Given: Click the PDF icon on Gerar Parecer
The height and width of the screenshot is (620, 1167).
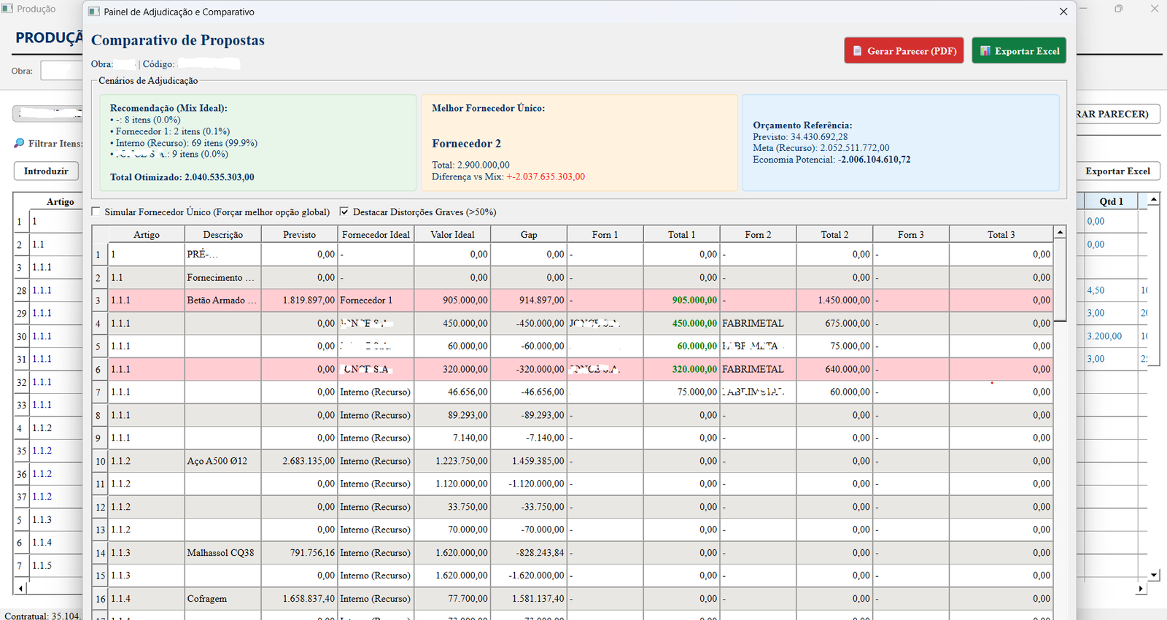Looking at the screenshot, I should click(x=858, y=51).
